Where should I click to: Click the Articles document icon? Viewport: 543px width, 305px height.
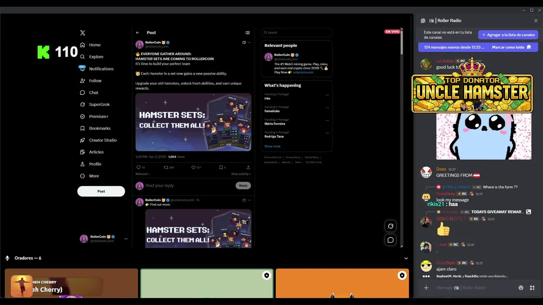click(82, 152)
